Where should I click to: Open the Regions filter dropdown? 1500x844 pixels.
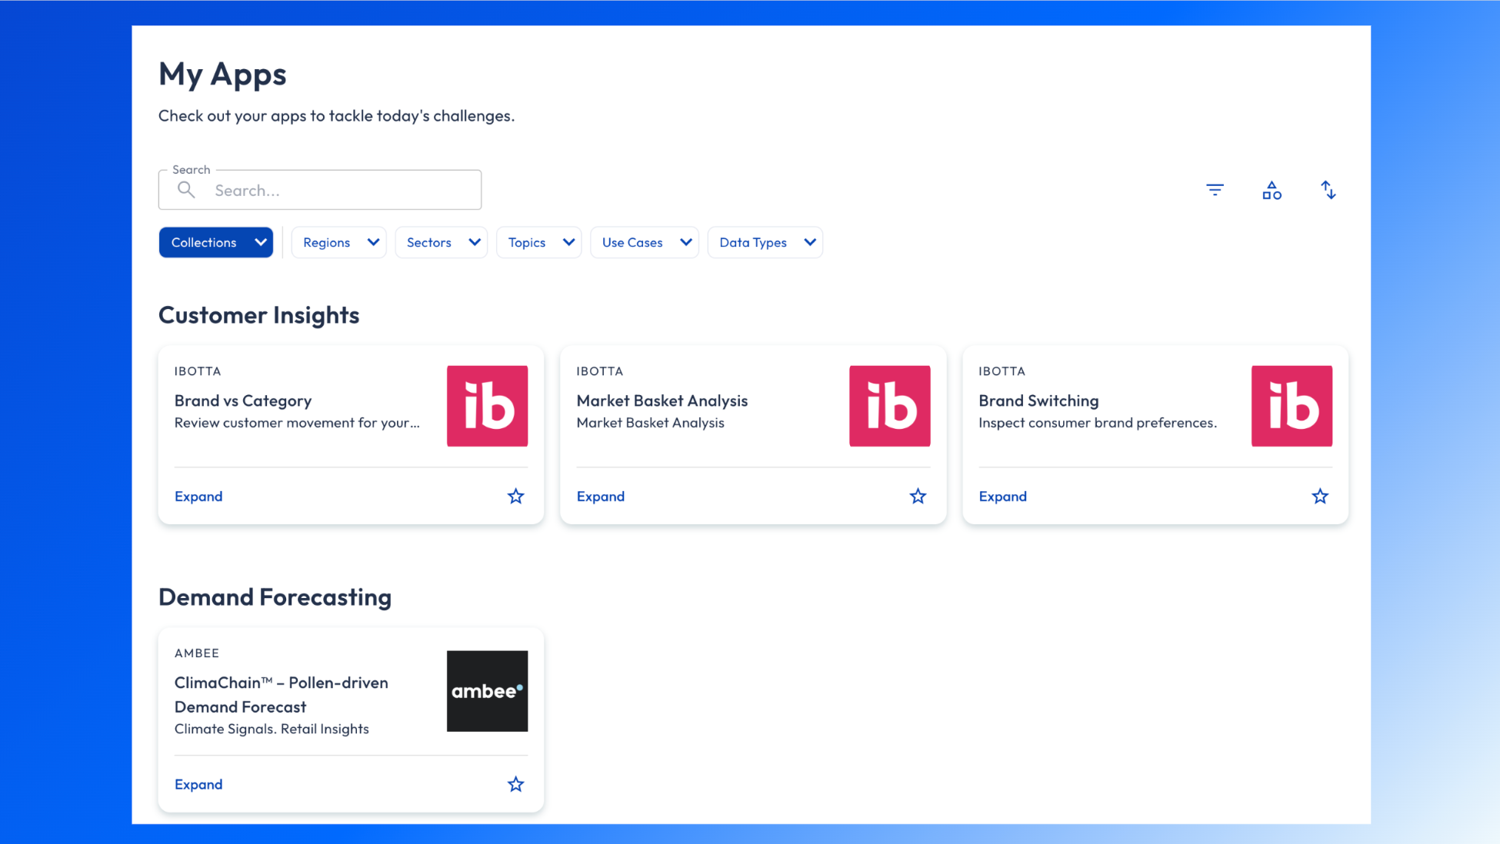click(x=338, y=242)
